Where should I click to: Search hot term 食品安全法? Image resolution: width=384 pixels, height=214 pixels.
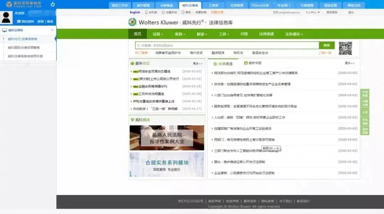point(260,53)
